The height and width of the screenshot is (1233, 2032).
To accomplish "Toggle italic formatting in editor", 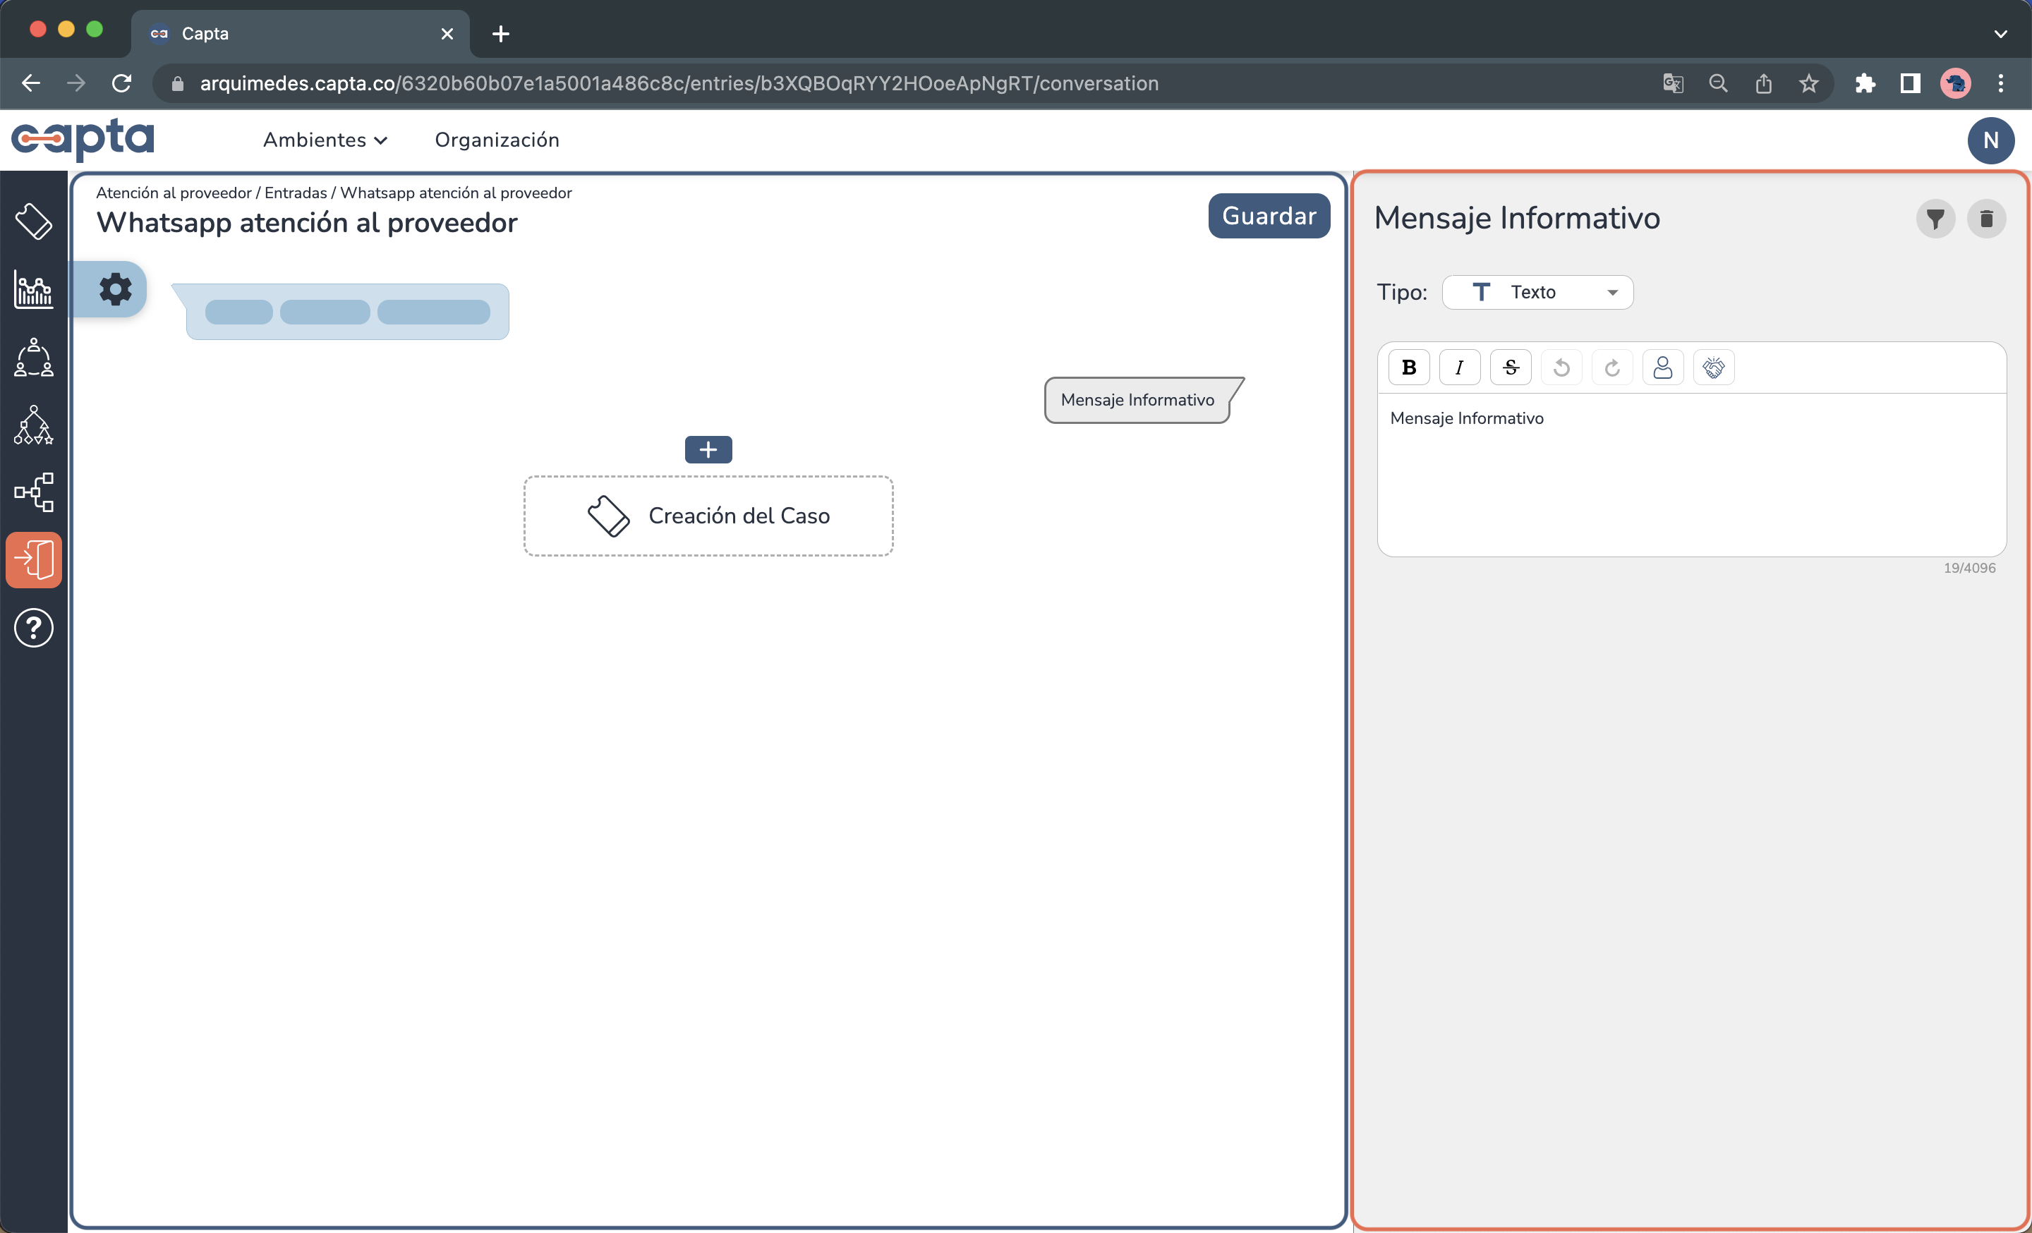I will (x=1459, y=368).
